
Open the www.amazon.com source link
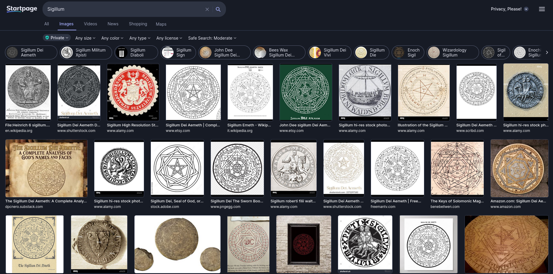point(506,207)
